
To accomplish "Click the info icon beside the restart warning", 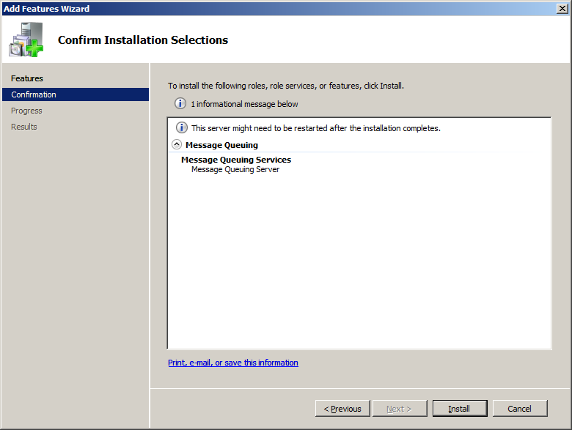I will coord(181,128).
